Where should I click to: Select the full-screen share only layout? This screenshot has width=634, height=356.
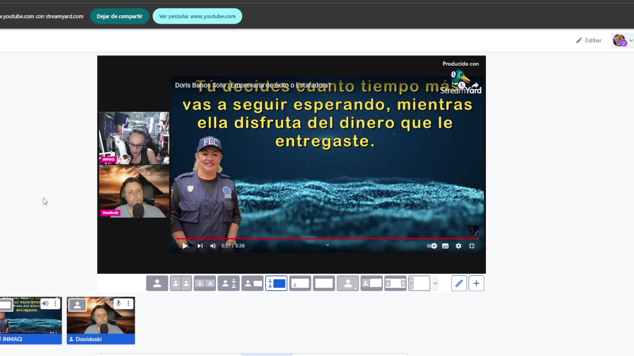[323, 283]
